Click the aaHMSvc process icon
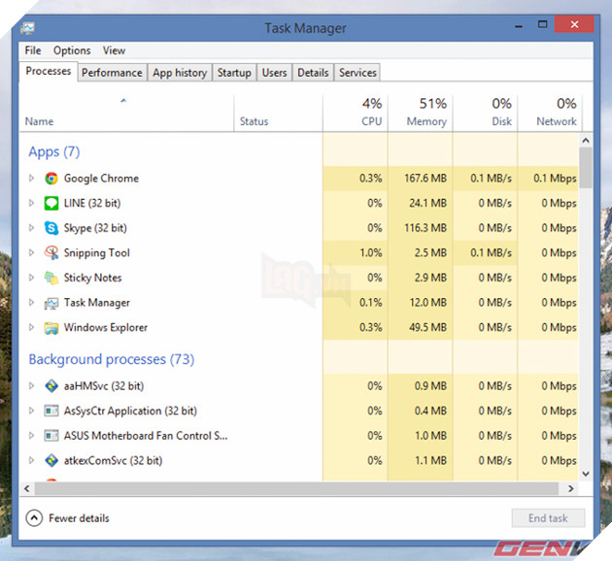The height and width of the screenshot is (561, 612). (51, 386)
